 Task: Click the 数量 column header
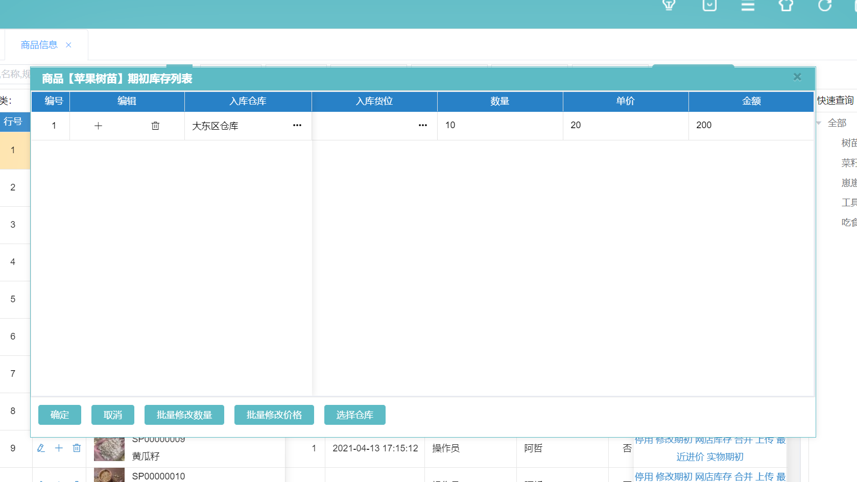pos(500,101)
